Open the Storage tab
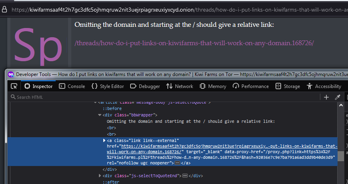This screenshot has height=184, width=348. point(288,86)
